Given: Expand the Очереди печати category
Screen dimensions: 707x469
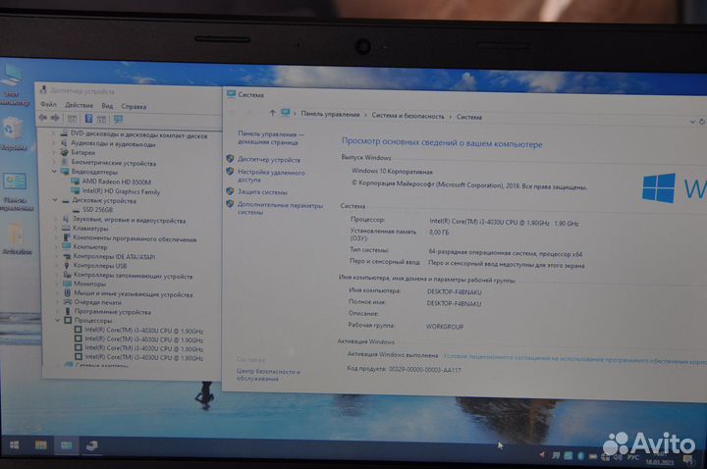Looking at the screenshot, I should pyautogui.click(x=57, y=302).
